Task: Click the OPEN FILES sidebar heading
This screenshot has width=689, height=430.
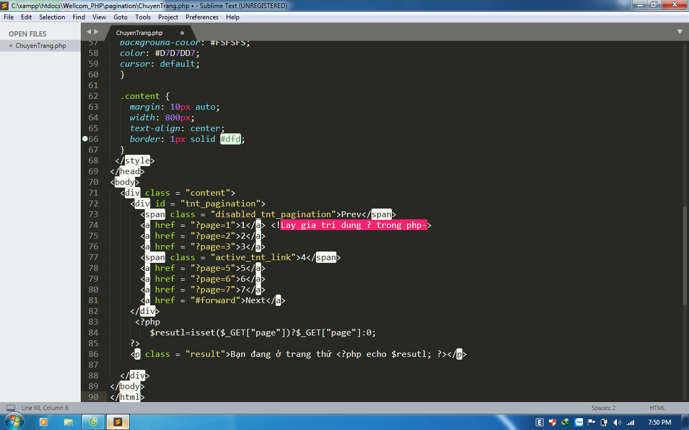Action: pyautogui.click(x=27, y=34)
